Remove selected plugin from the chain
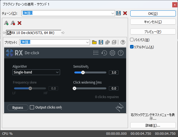Viewport: 178px width, 137px height. coord(13,23)
